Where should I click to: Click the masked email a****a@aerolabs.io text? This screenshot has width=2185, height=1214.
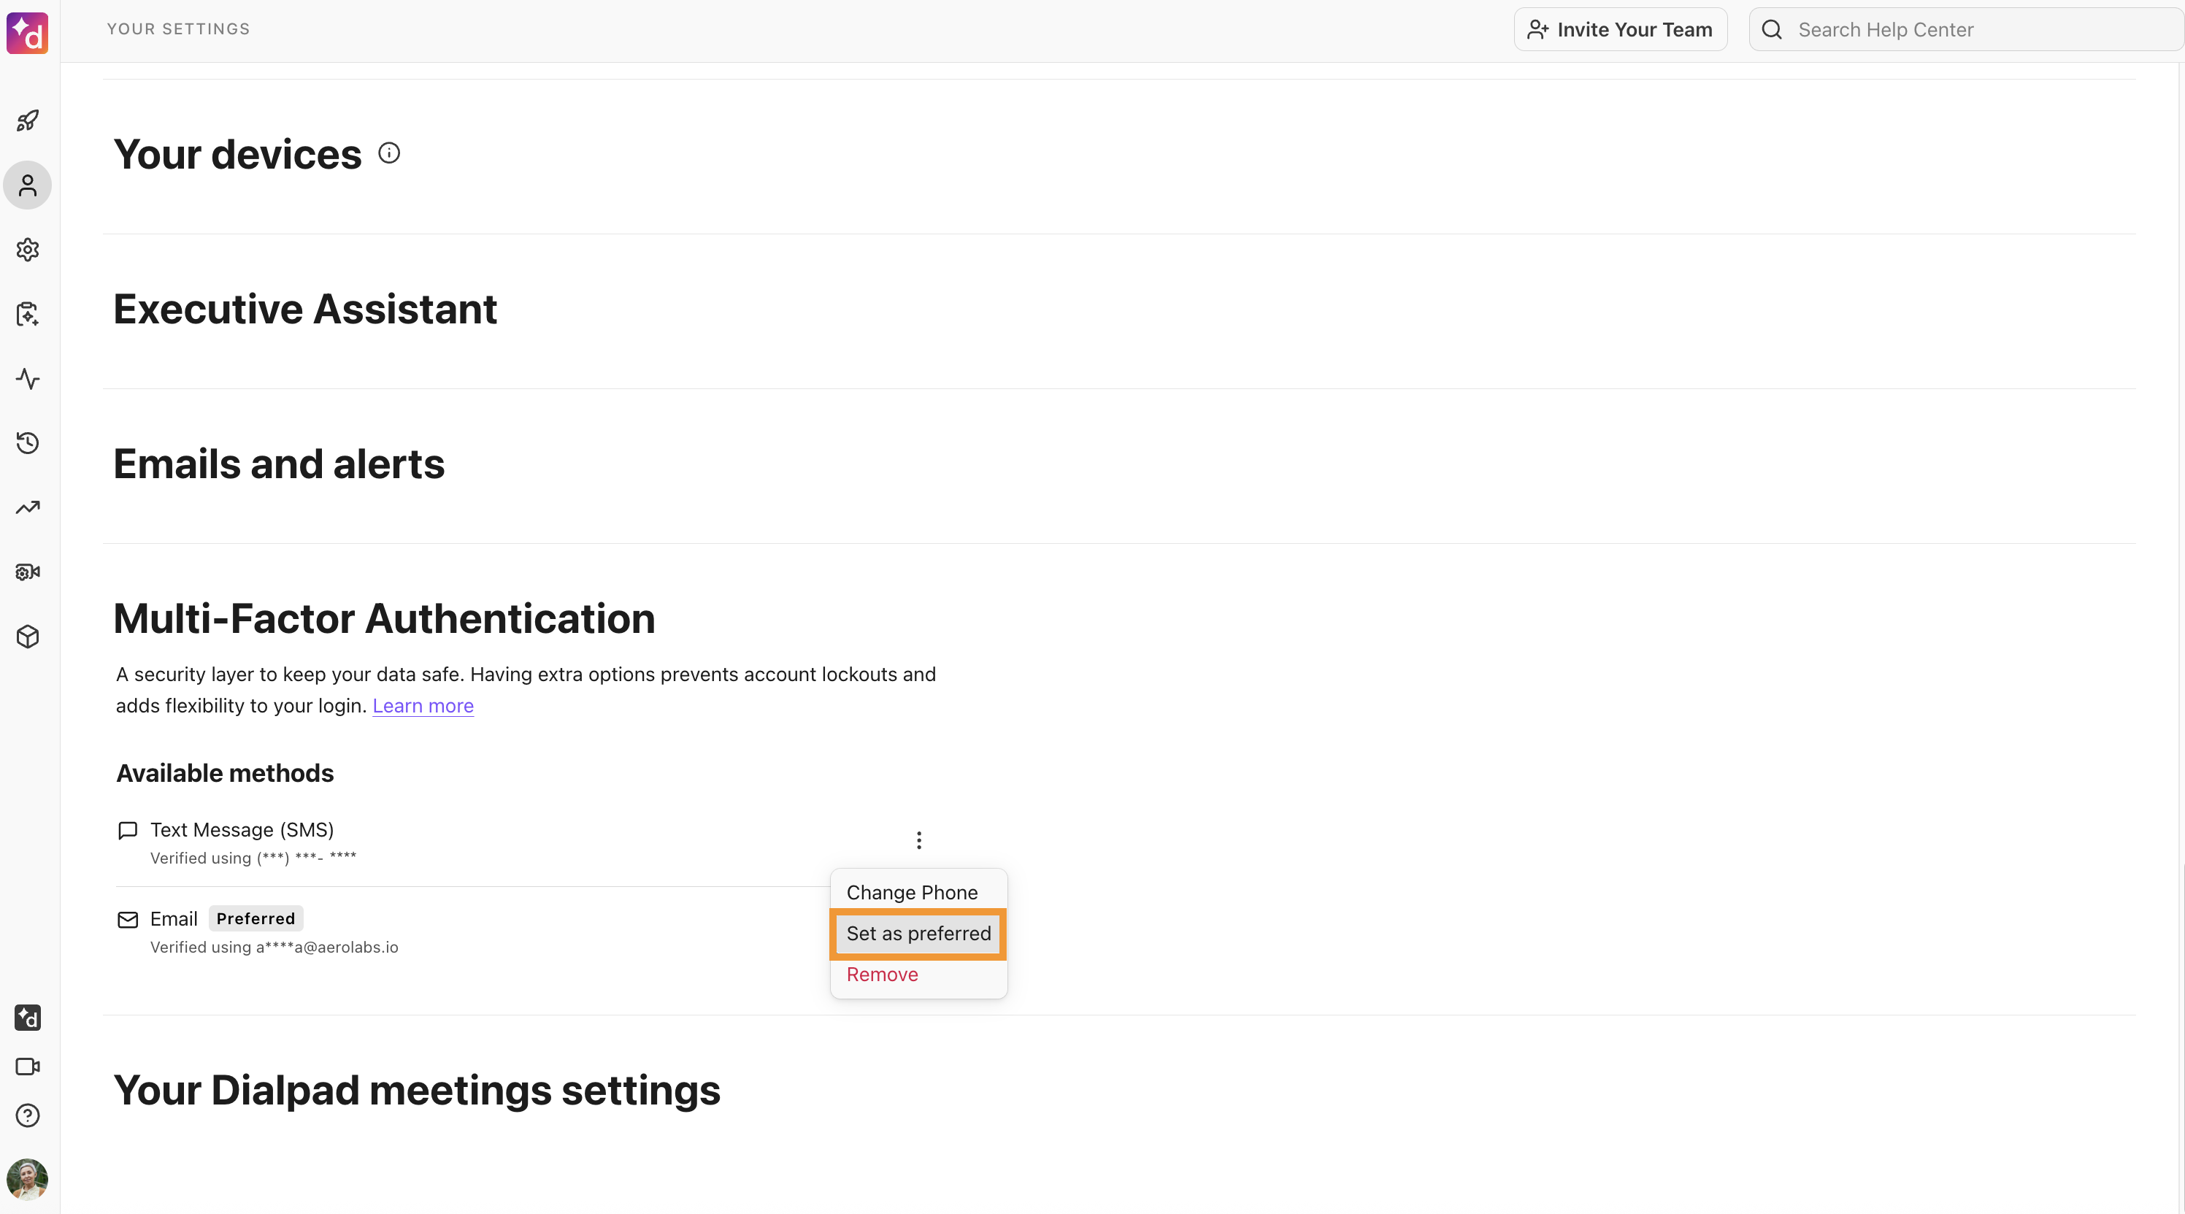tap(326, 948)
